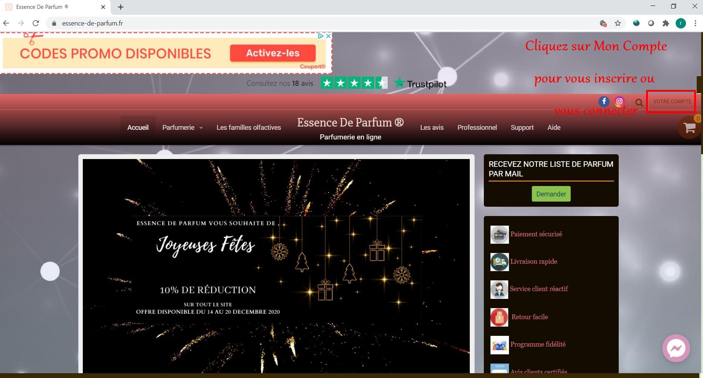703x378 pixels.
Task: Open the Support menu item
Action: [522, 128]
